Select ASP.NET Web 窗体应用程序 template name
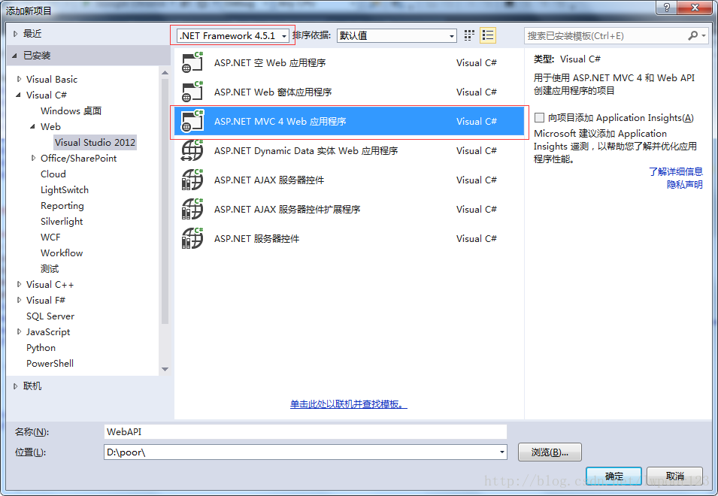Viewport: 718px width, 496px height. click(273, 92)
